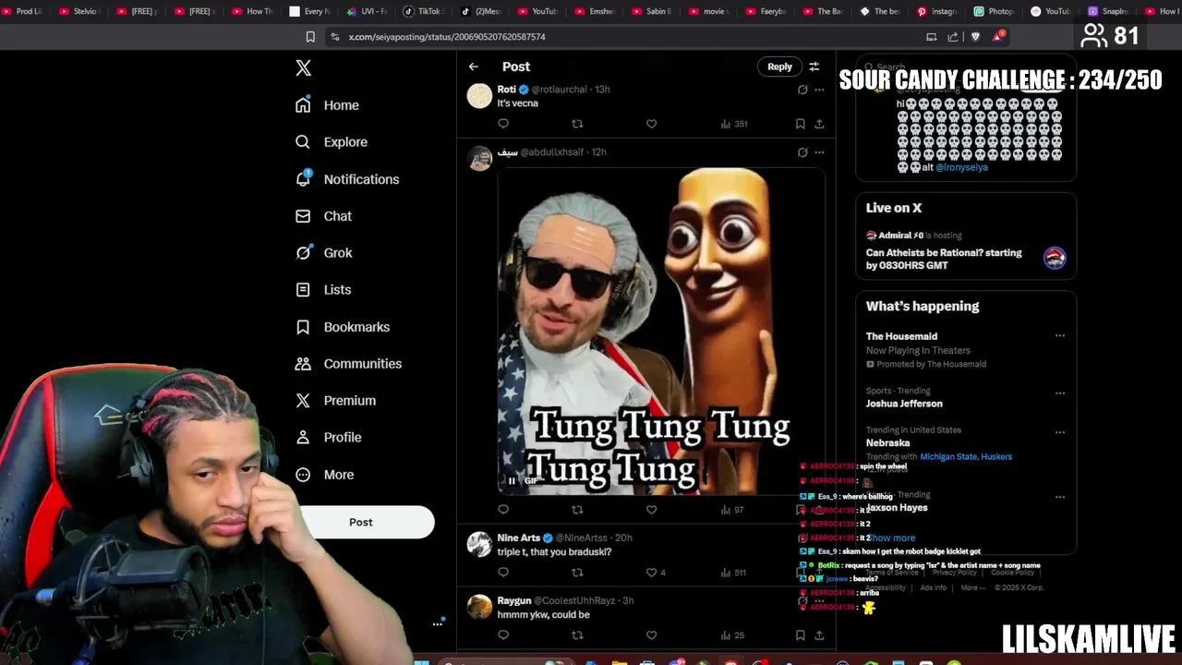Image resolution: width=1182 pixels, height=665 pixels.
Task: Click the Premium sidebar icon
Action: tap(303, 401)
